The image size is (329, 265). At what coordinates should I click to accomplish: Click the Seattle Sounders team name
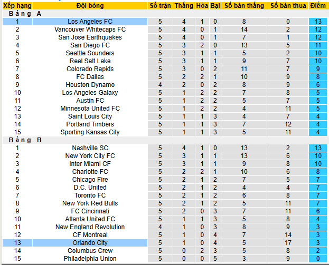[x=90, y=53]
